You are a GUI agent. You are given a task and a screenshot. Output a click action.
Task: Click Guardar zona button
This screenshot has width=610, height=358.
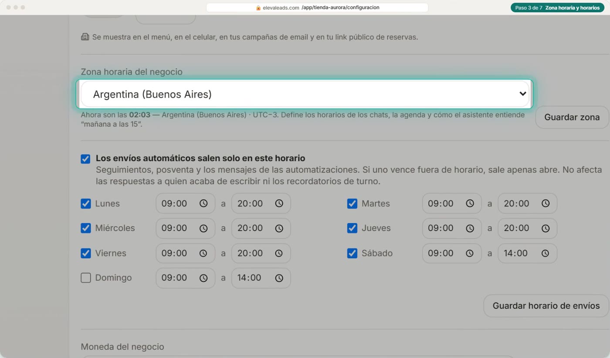point(572,117)
